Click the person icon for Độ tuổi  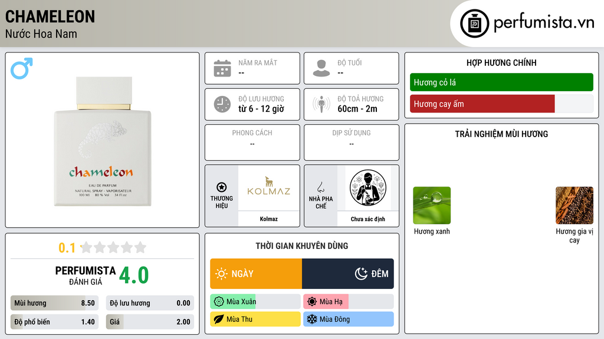[321, 68]
